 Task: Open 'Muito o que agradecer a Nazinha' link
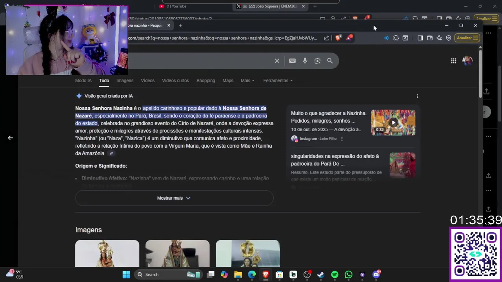[329, 117]
